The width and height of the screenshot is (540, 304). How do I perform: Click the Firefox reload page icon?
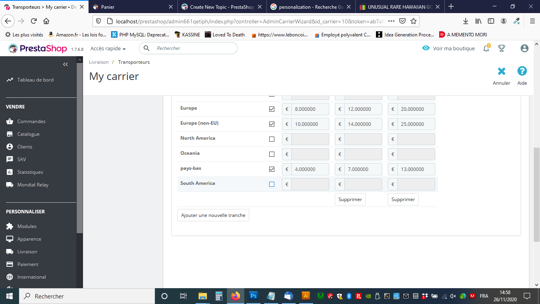coord(34,21)
